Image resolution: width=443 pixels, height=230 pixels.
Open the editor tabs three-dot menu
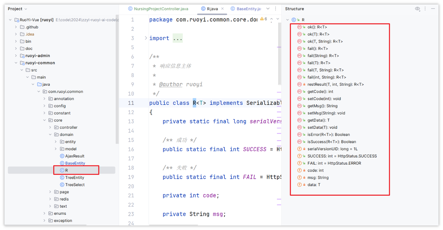pos(275,9)
